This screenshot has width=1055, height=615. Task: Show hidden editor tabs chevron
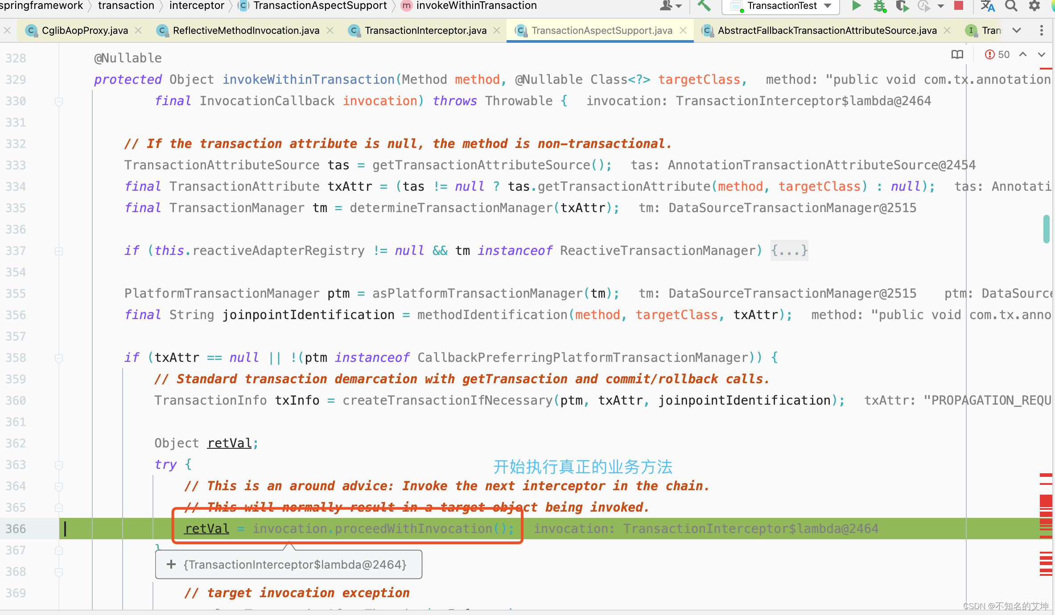click(1017, 30)
